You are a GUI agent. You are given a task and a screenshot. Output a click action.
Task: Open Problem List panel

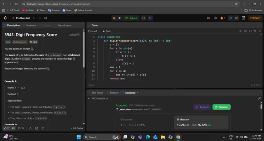(x=21, y=18)
